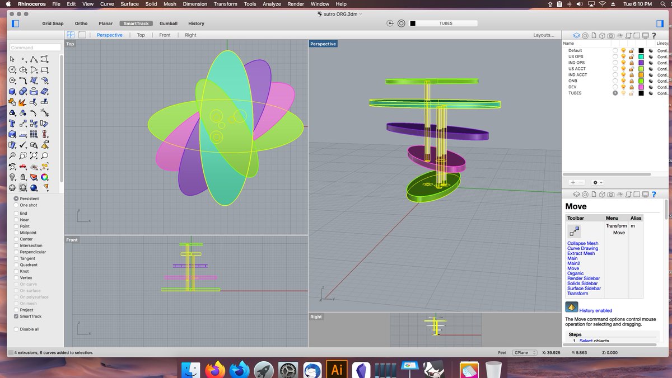Toggle Grid Snap on

[52, 23]
